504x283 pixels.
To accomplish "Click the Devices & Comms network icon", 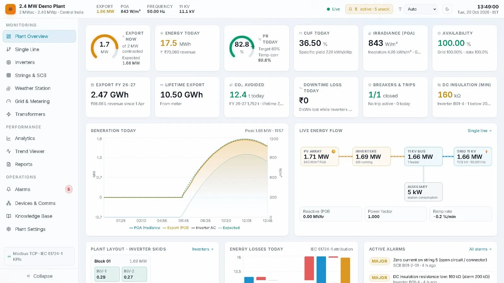I will pyautogui.click(x=9, y=203).
